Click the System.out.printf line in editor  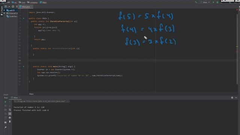(80, 76)
